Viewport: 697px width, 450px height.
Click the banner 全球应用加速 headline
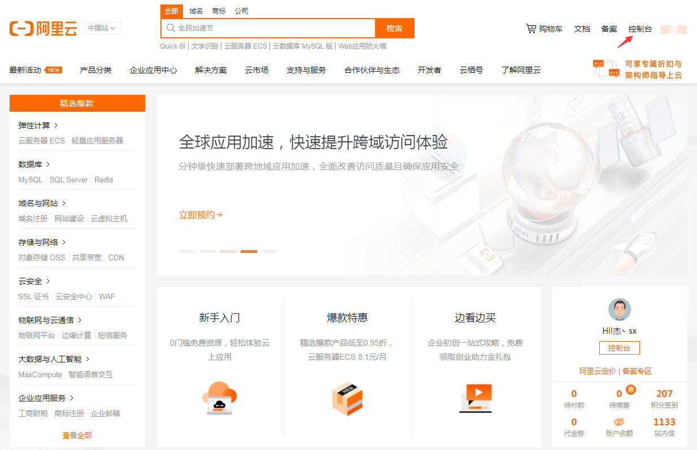pos(313,142)
